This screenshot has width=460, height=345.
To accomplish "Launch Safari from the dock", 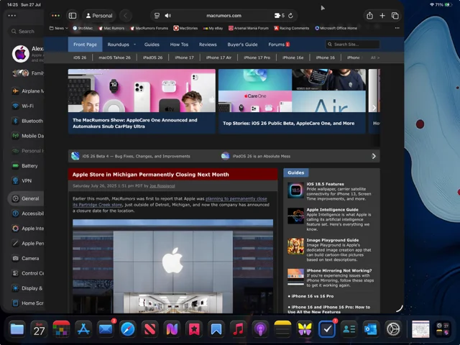I will tap(128, 329).
